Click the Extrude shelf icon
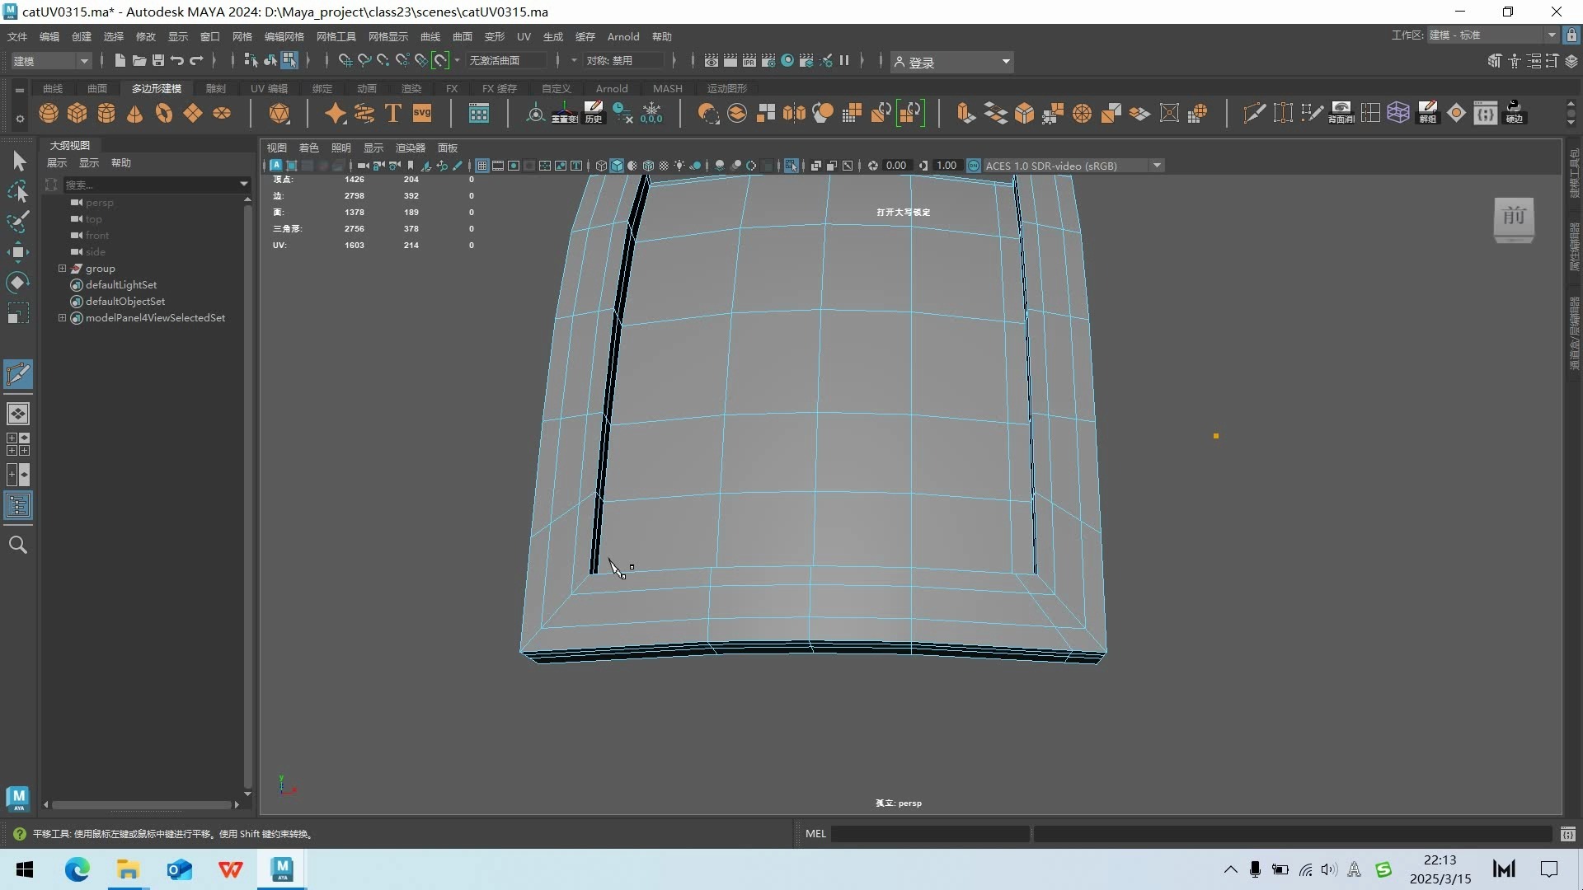 (966, 113)
